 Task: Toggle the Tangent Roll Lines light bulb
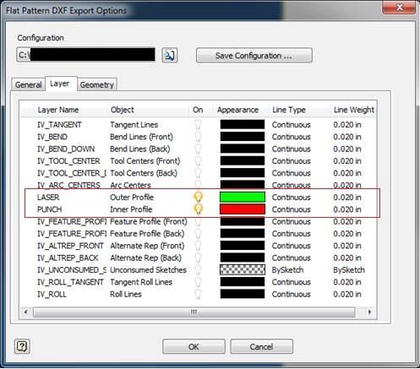(198, 282)
